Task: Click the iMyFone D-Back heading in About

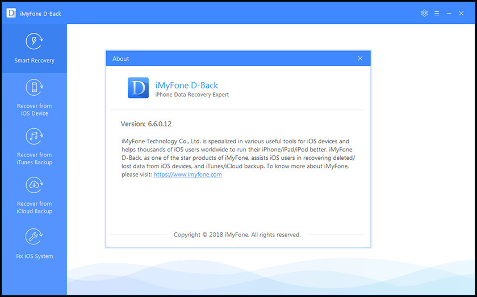Action: (x=187, y=86)
